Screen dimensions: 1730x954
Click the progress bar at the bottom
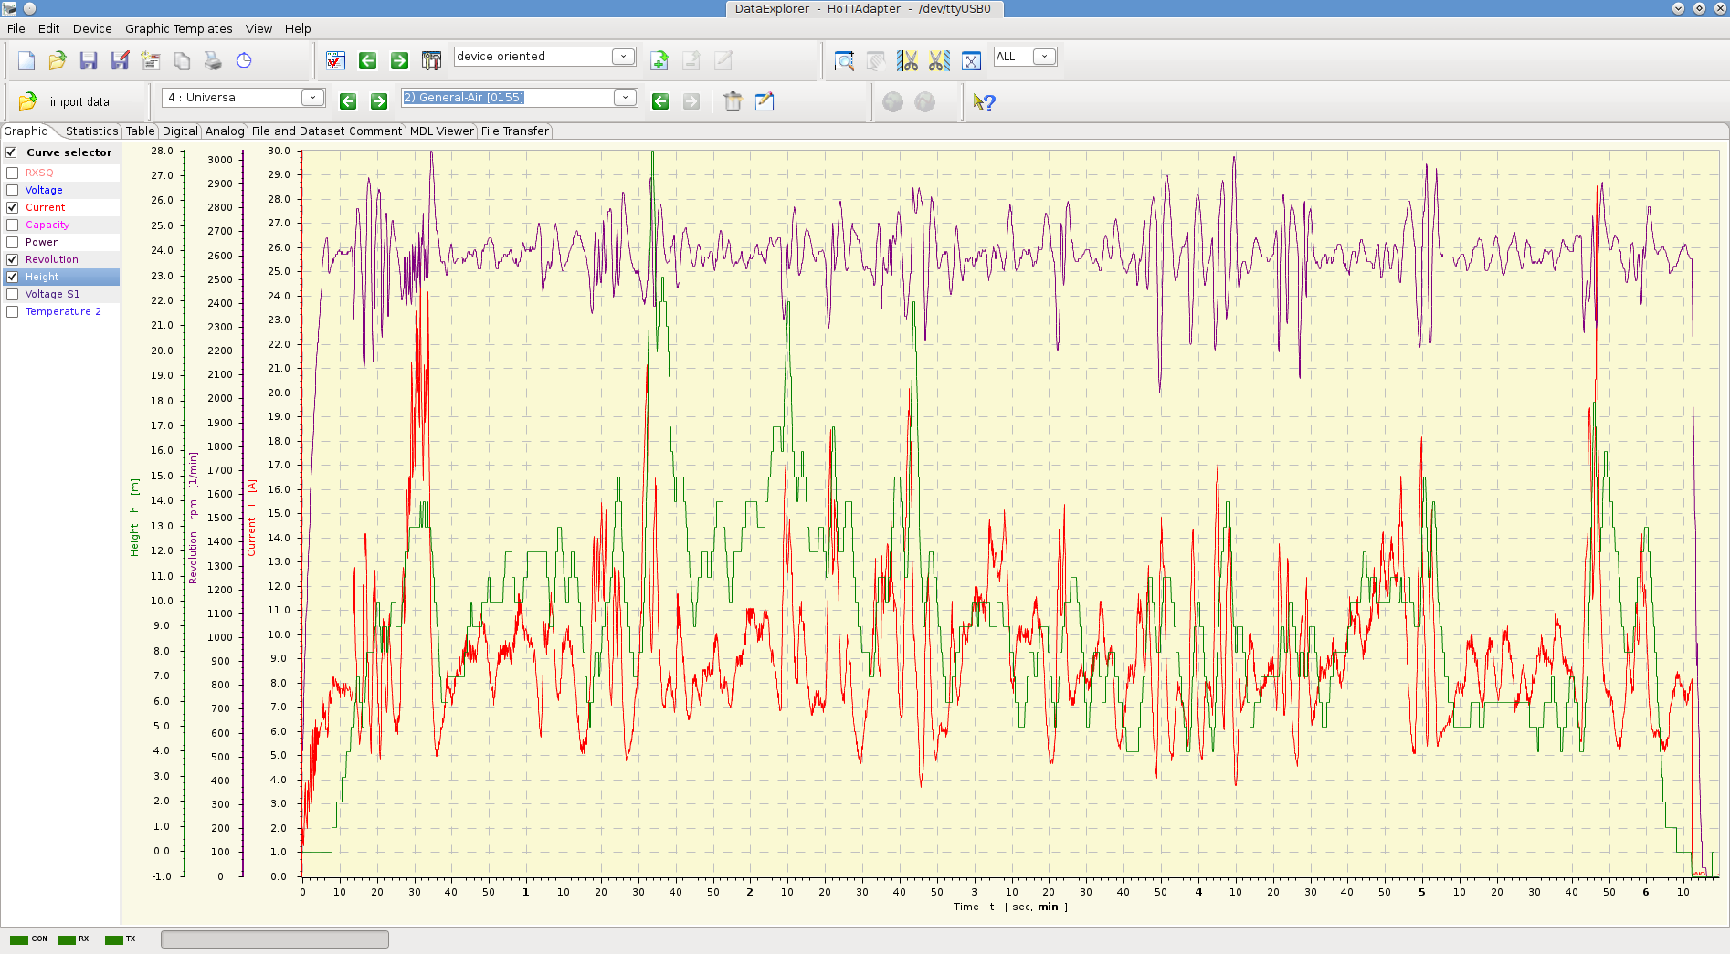tap(274, 939)
